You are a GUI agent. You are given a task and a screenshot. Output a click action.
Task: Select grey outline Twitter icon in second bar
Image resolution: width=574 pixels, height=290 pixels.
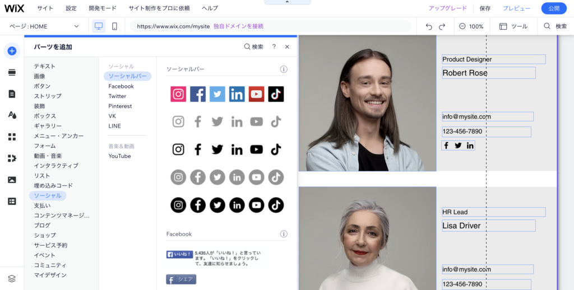[x=217, y=121]
